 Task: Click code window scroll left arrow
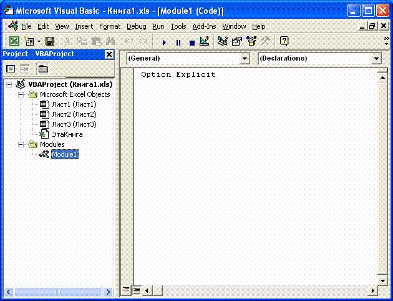tap(147, 290)
